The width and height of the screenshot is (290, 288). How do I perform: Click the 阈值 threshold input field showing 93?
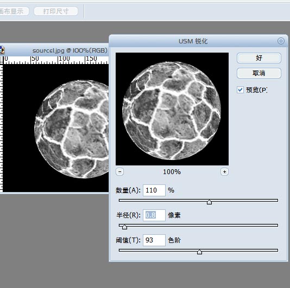pyautogui.click(x=154, y=240)
